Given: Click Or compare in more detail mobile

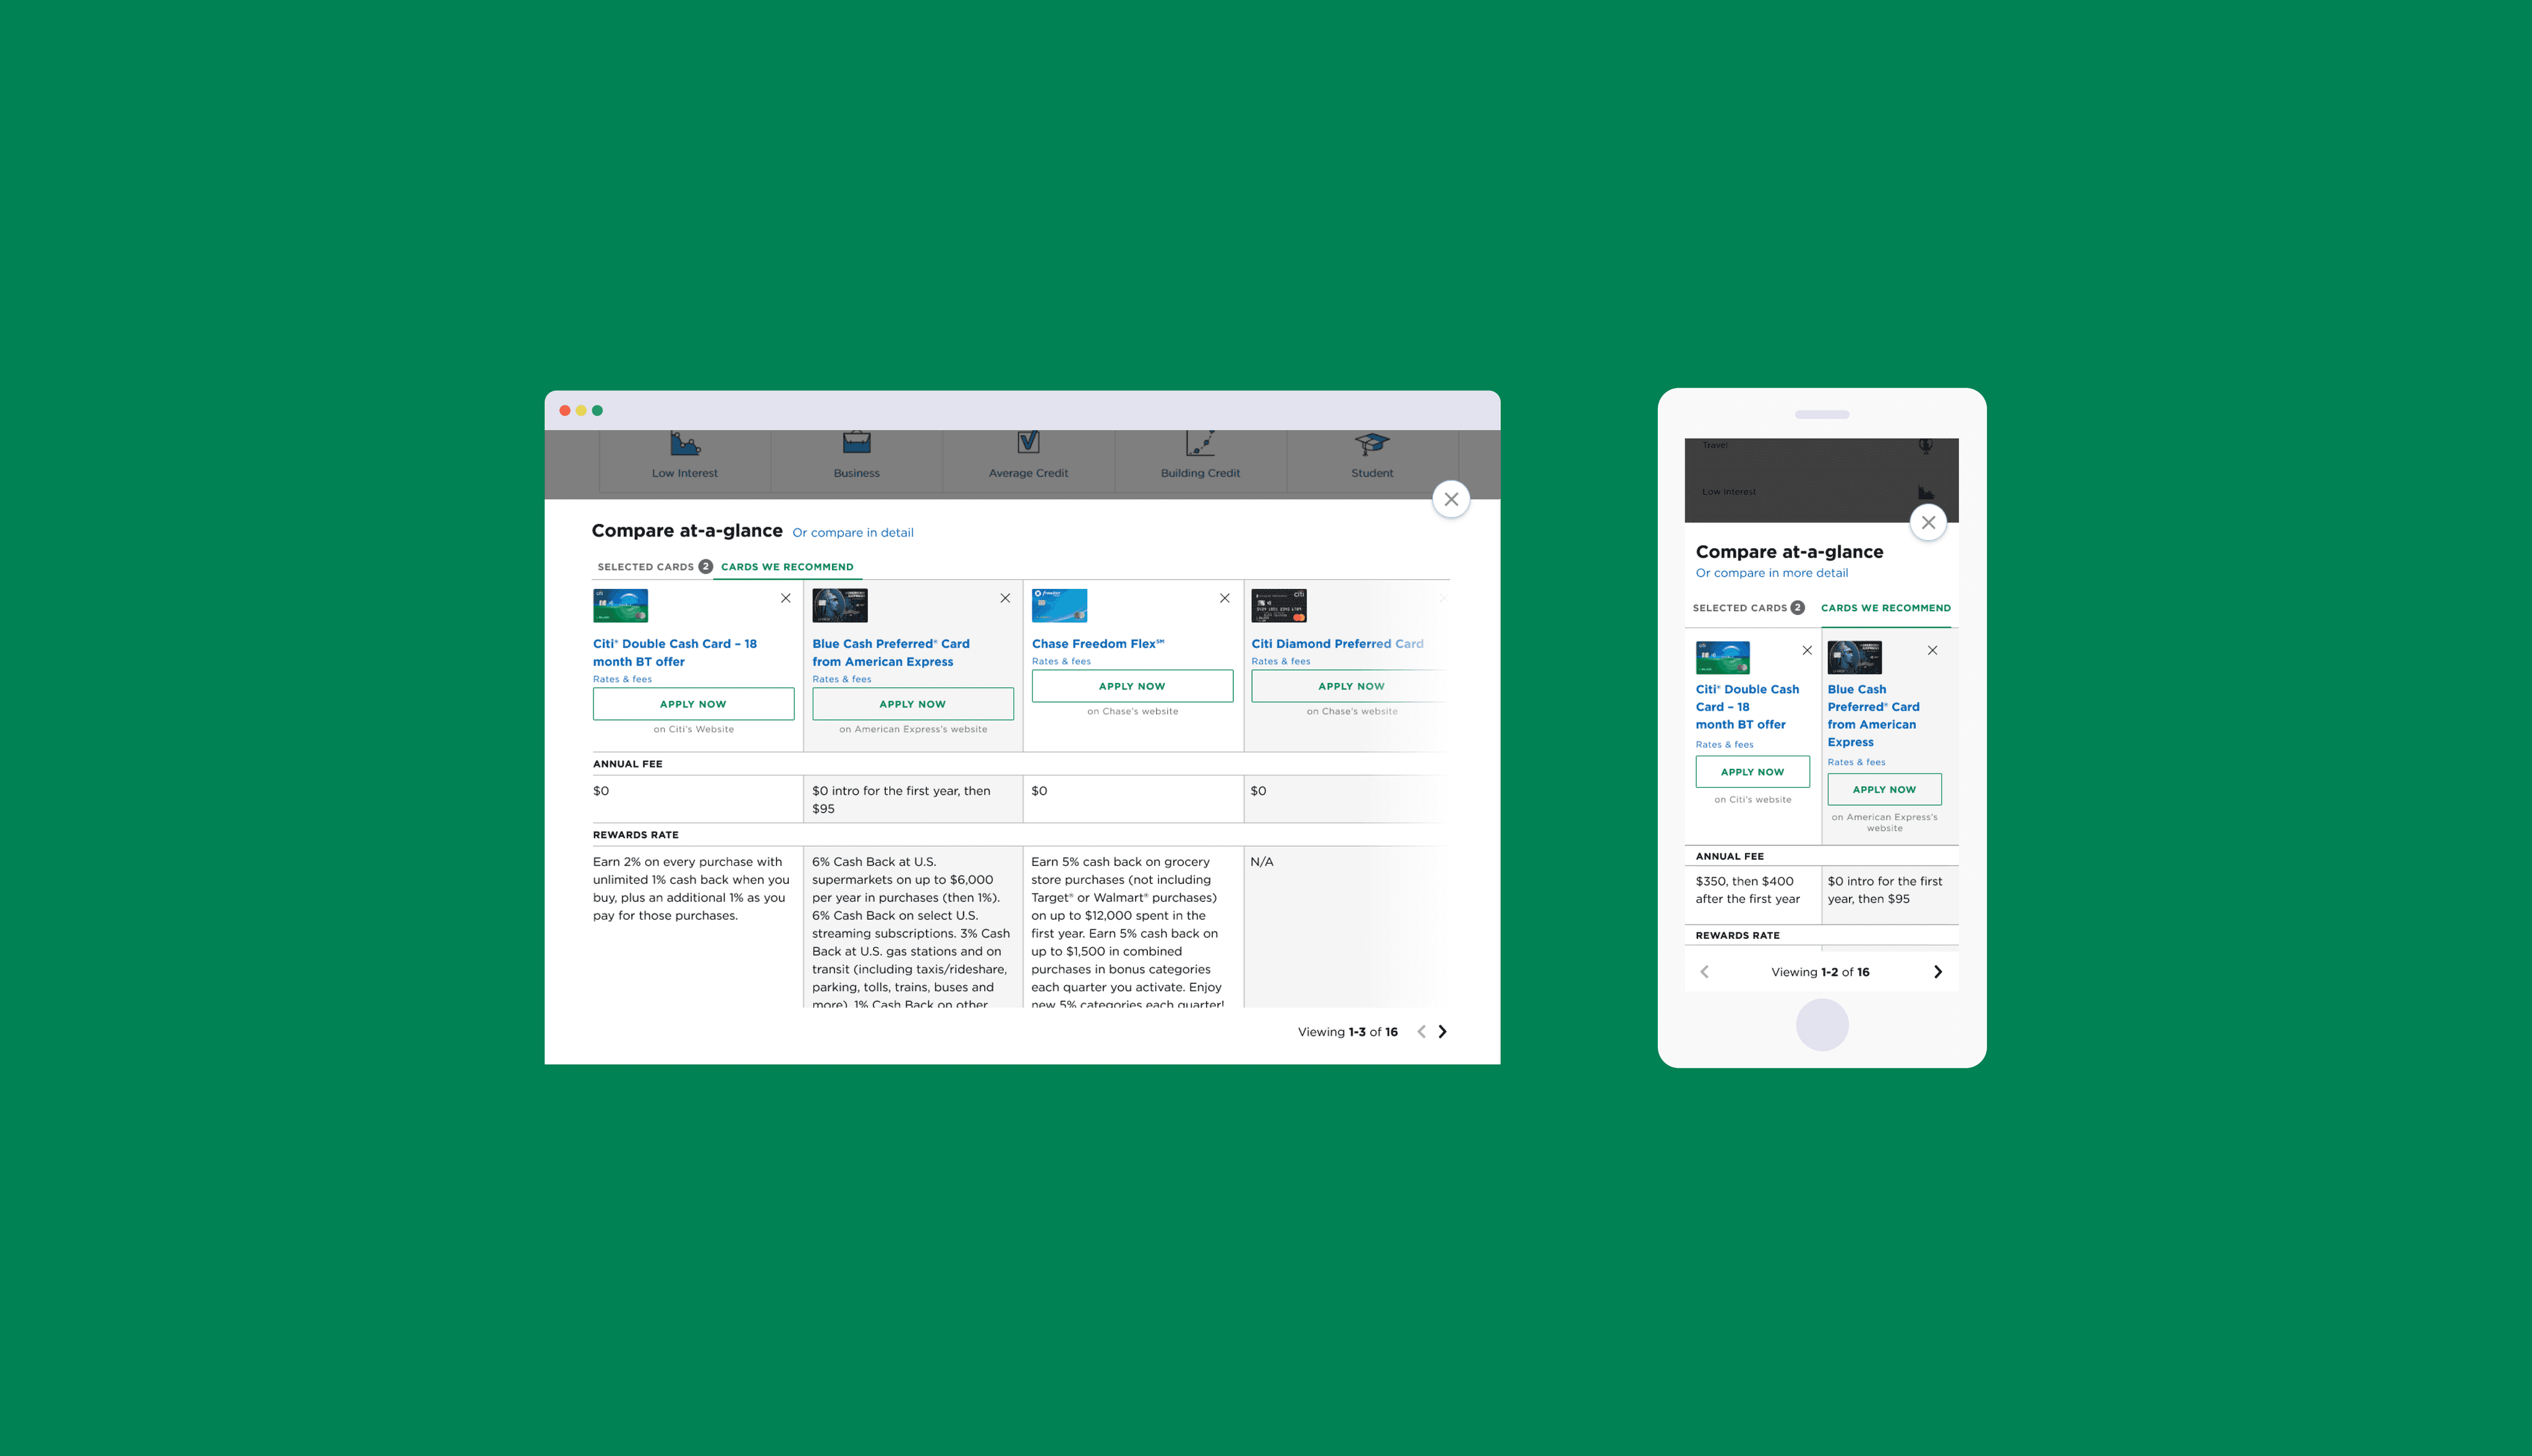Looking at the screenshot, I should (x=1769, y=572).
